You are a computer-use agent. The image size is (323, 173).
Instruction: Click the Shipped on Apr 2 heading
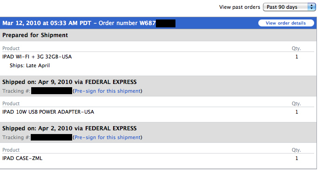69,128
